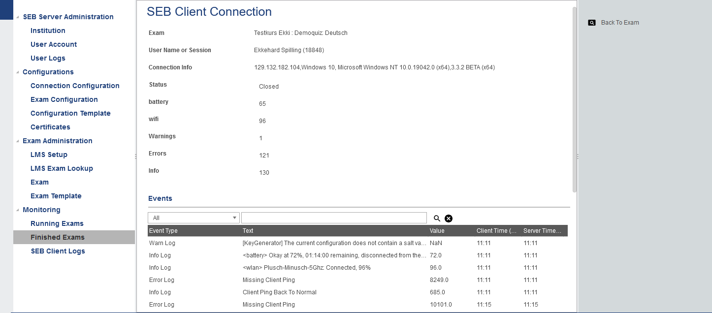Select the Warn Log KeyGenerator event row
This screenshot has height=313, width=712.
pyautogui.click(x=335, y=243)
